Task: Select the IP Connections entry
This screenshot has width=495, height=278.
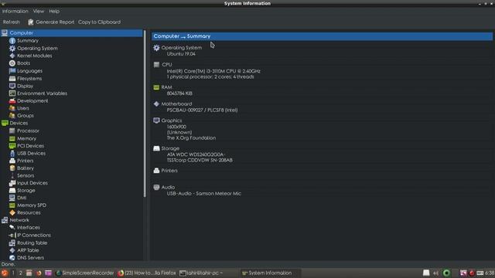Action: coord(34,235)
